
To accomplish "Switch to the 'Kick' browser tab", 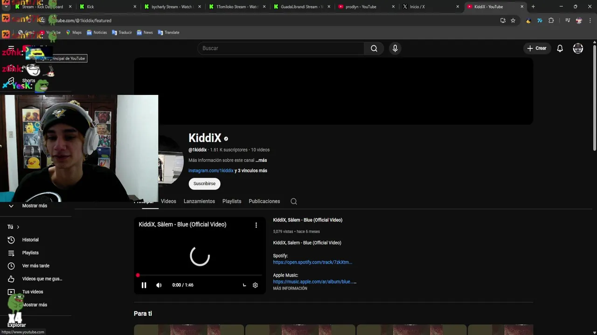I will pos(107,7).
